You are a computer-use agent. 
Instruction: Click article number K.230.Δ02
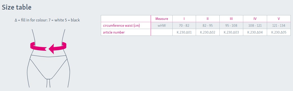(x=208, y=33)
